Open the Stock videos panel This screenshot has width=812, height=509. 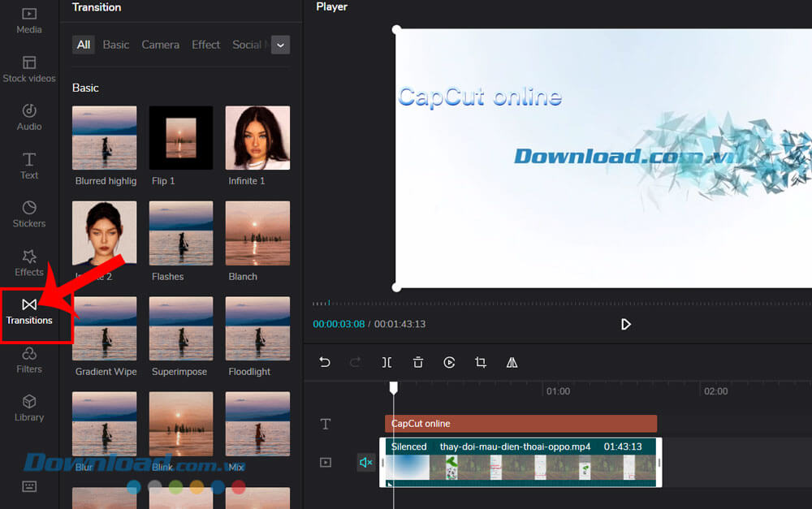29,69
